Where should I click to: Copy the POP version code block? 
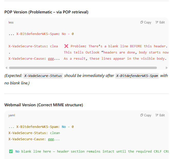pos(146,22)
